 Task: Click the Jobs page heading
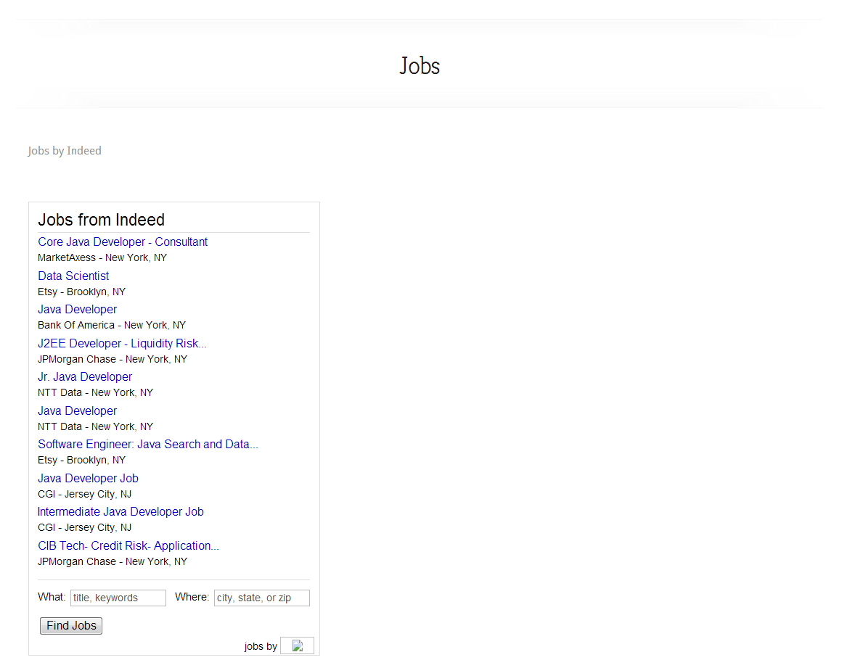[x=420, y=66]
